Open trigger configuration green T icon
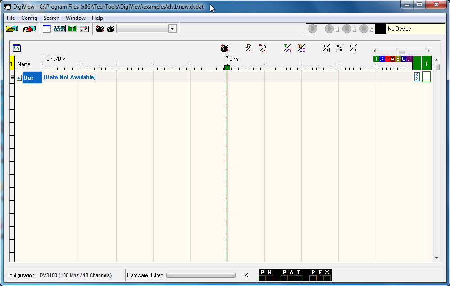This screenshot has width=450, height=286. coord(73,29)
